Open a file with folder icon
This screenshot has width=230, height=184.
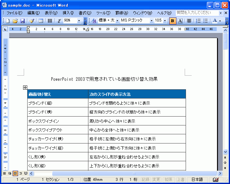coord(15,21)
